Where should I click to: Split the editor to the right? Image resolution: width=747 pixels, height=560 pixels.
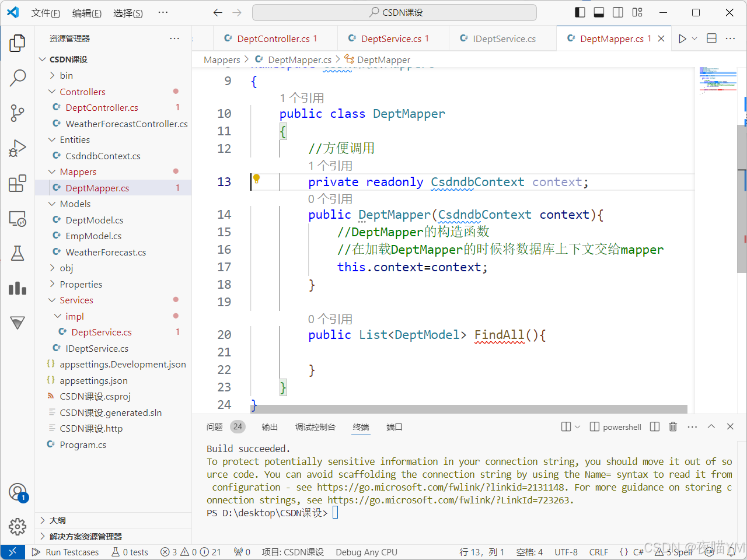pyautogui.click(x=711, y=38)
